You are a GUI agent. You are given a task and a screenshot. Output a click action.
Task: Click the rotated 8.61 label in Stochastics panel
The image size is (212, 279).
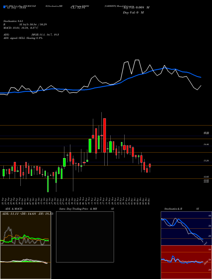[205, 243]
